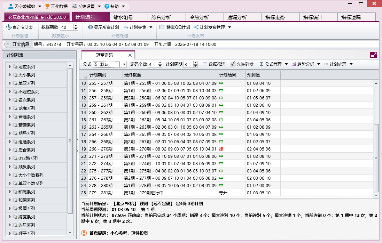Click the pop-out window icon at panel top right
The height and width of the screenshot is (243, 382).
click(x=373, y=55)
